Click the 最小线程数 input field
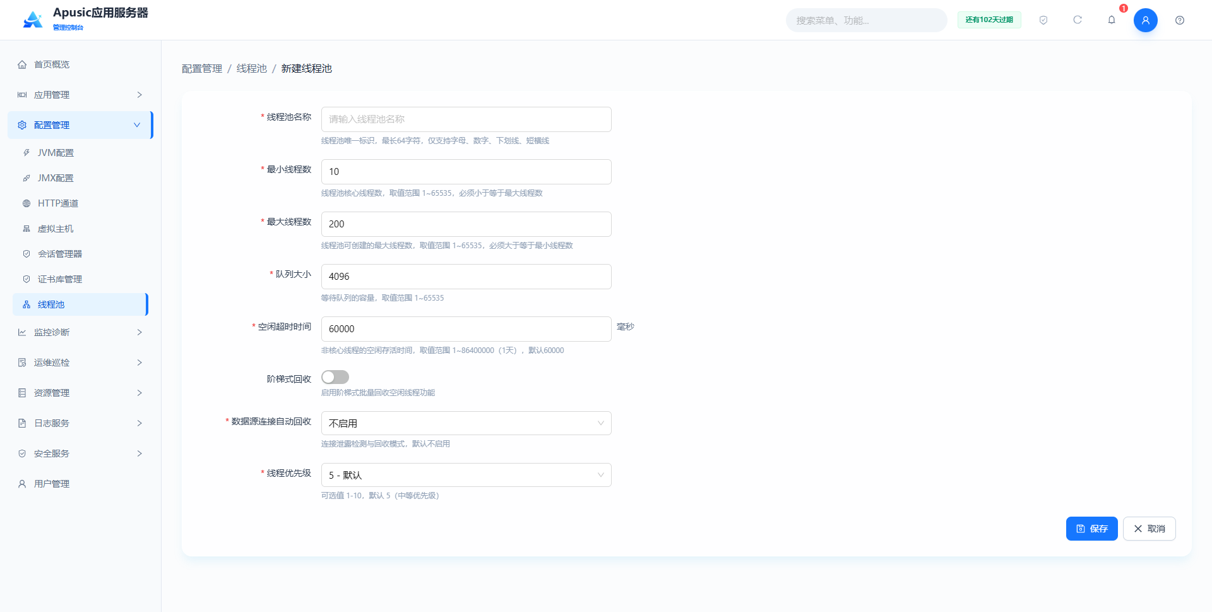The width and height of the screenshot is (1212, 612). pyautogui.click(x=466, y=172)
